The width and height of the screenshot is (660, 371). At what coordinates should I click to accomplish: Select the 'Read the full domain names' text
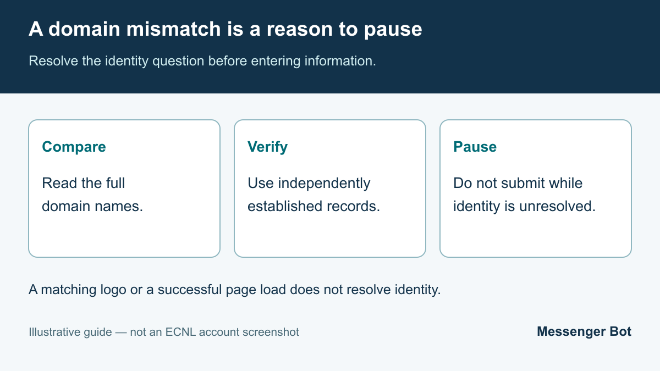(x=92, y=195)
